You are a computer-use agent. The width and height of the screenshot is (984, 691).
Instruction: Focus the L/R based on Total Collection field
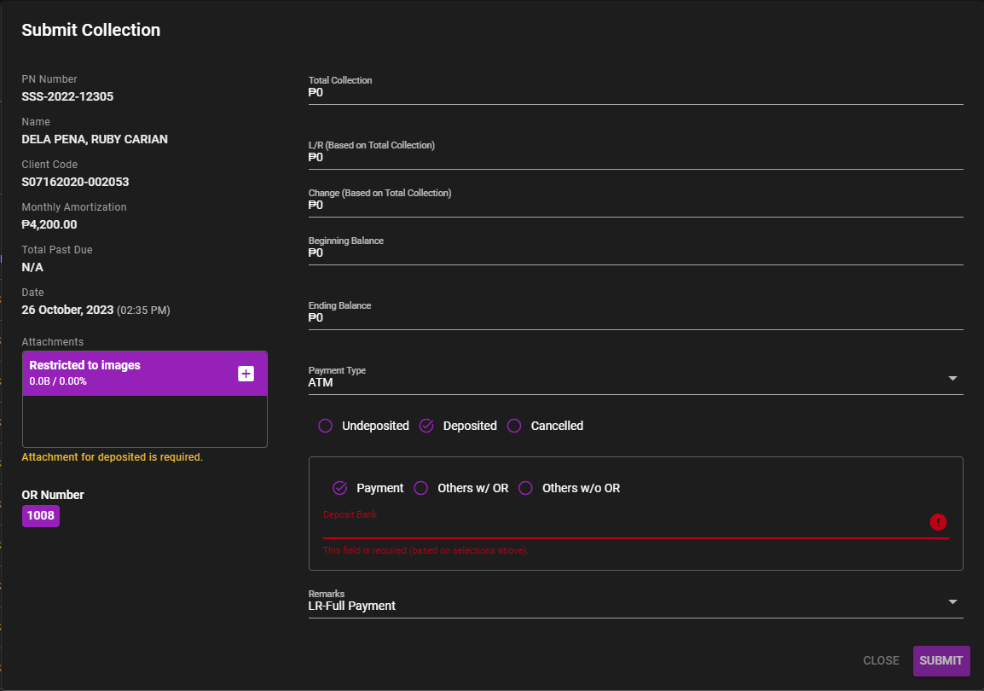(x=635, y=154)
